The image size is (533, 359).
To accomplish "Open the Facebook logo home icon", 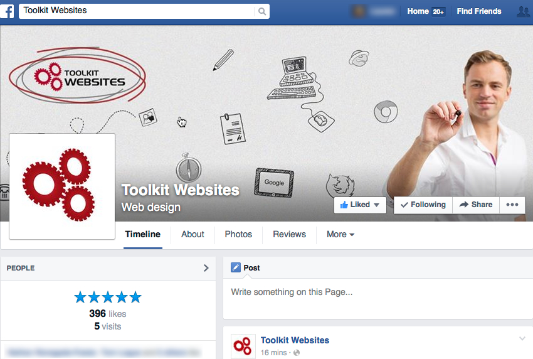I will [x=7, y=11].
